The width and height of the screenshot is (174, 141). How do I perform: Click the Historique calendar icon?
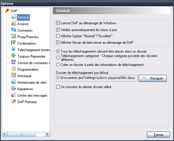(x=13, y=75)
